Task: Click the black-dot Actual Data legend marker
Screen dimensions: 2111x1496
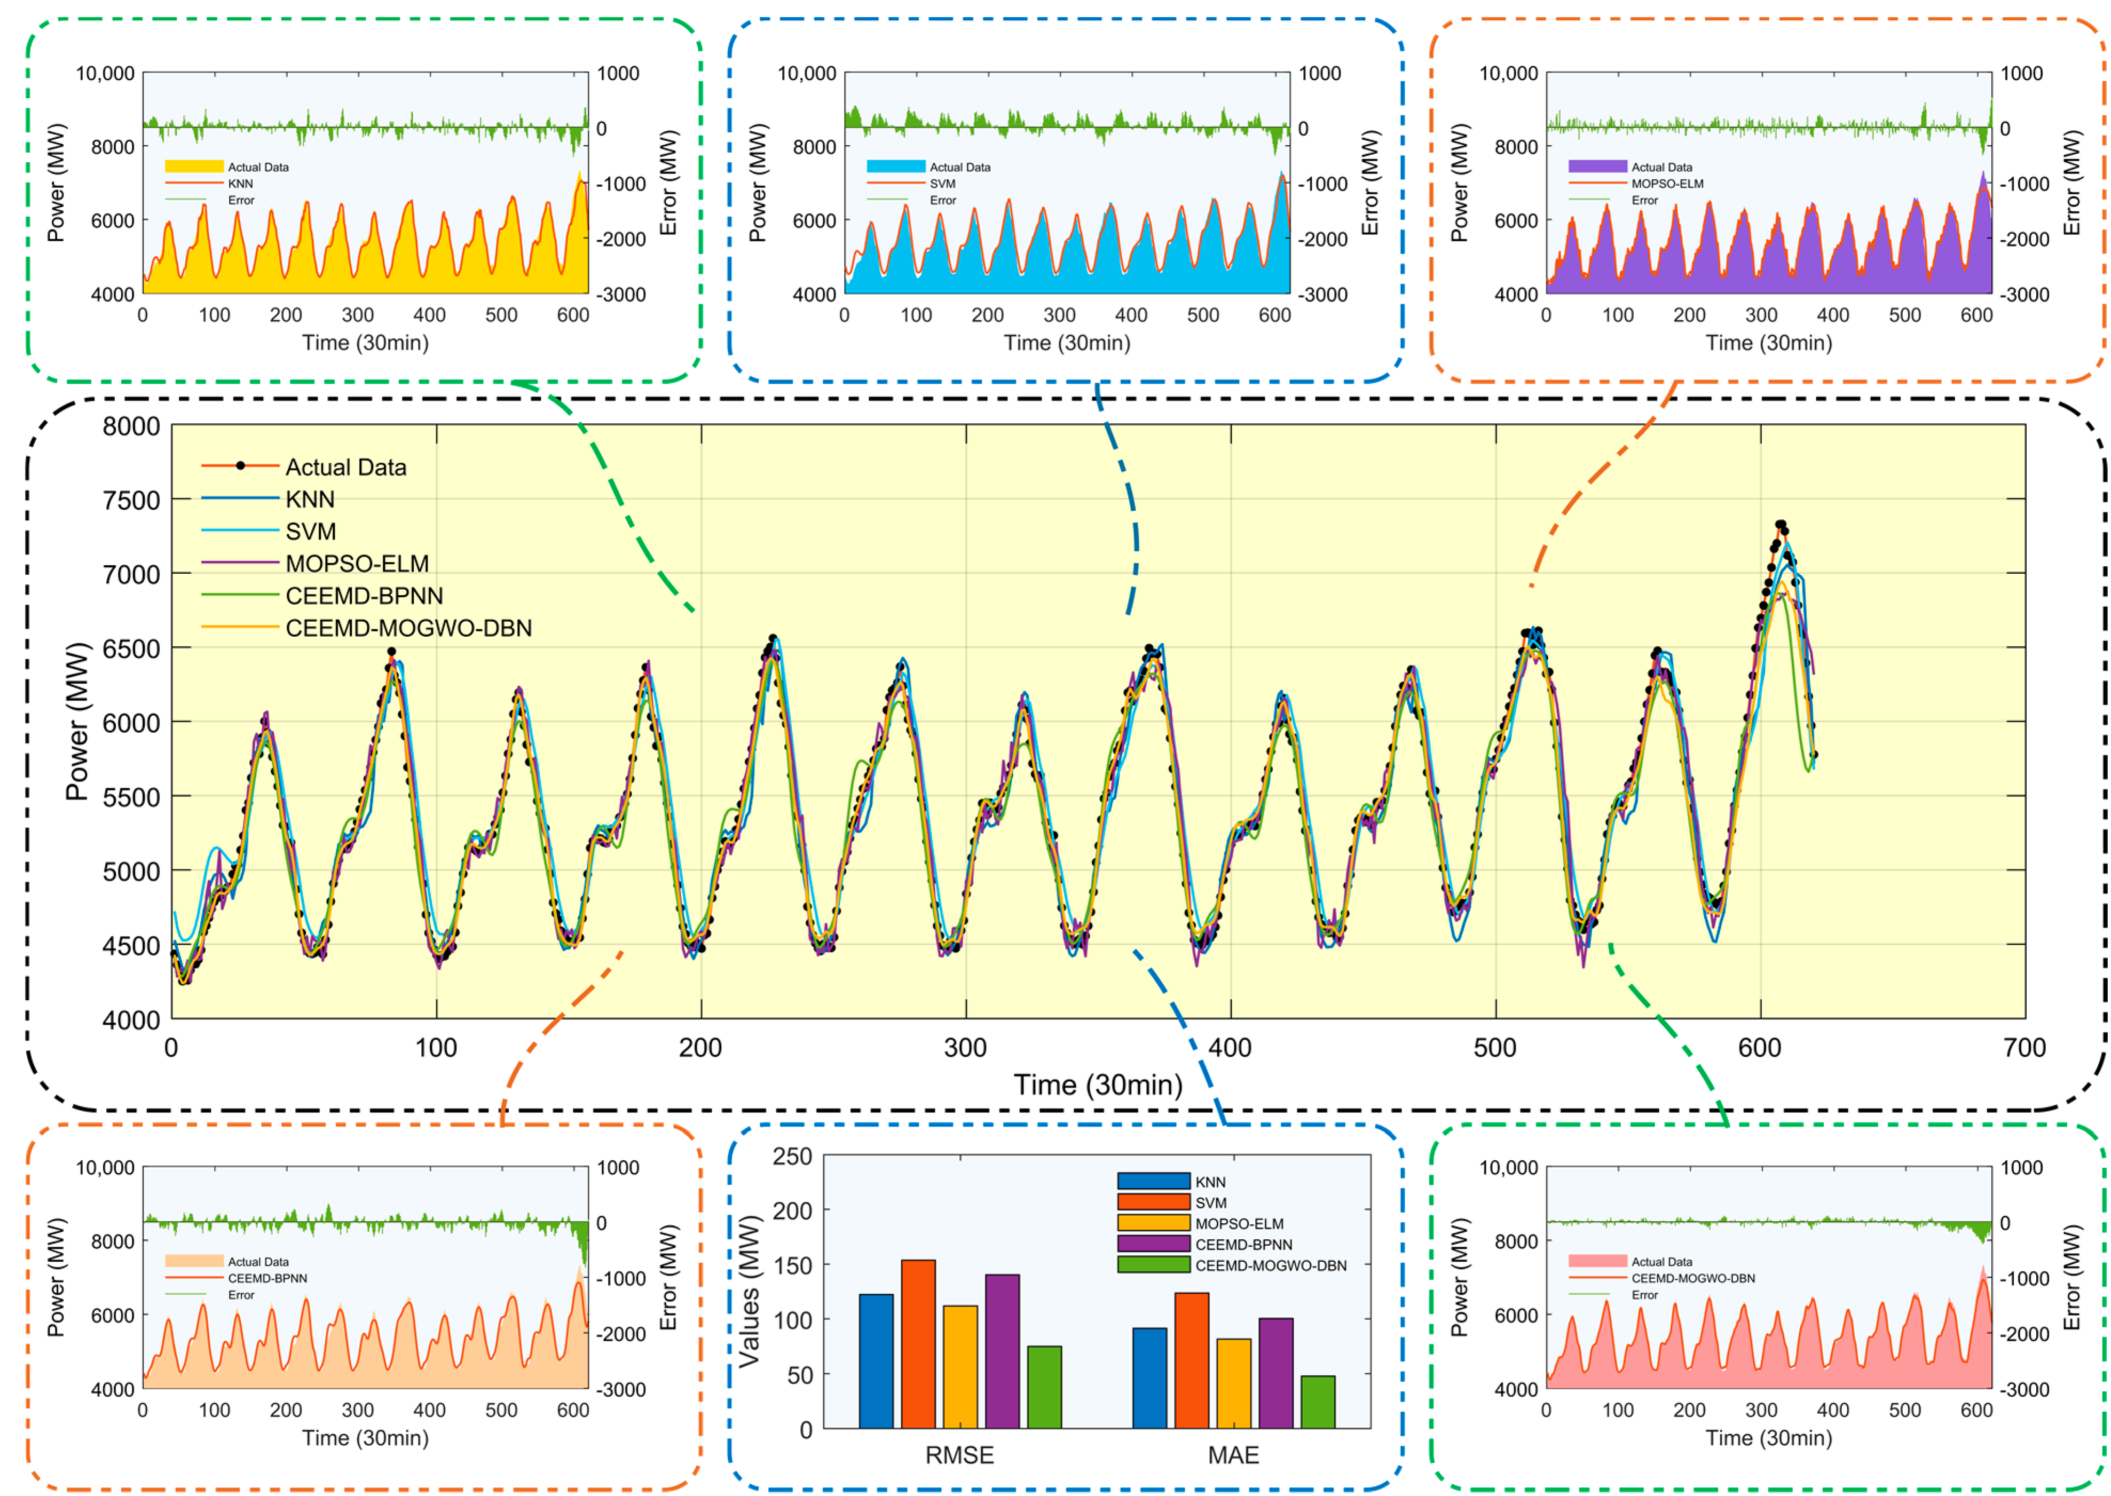Action: [x=240, y=466]
